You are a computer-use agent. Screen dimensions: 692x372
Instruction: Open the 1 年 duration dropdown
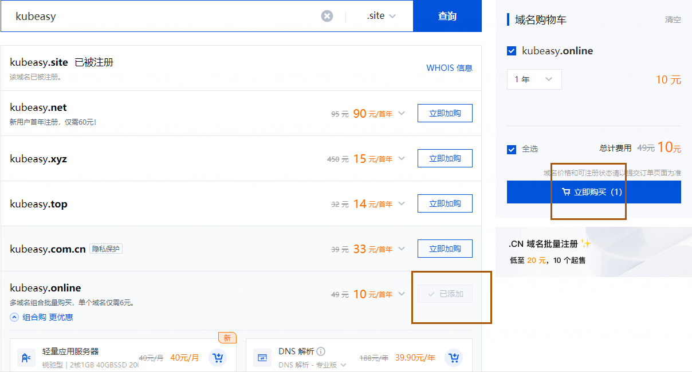tap(534, 79)
